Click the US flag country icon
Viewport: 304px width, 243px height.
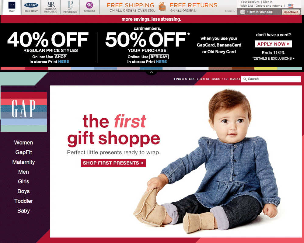click(x=291, y=6)
